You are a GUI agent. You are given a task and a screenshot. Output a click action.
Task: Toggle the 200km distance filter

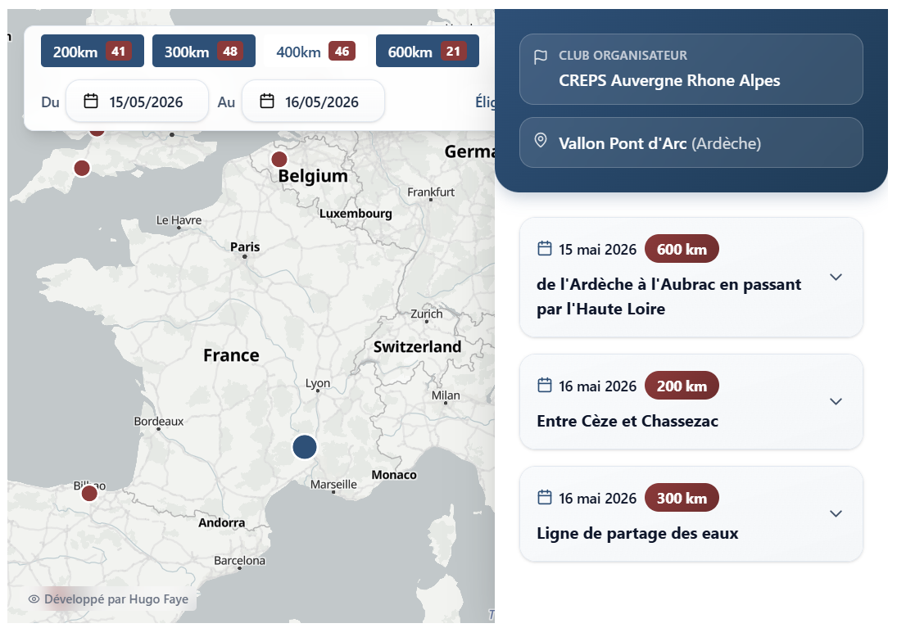[x=92, y=52]
